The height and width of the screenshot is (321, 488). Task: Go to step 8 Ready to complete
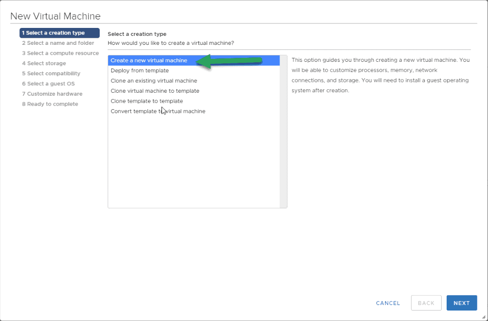pyautogui.click(x=50, y=104)
